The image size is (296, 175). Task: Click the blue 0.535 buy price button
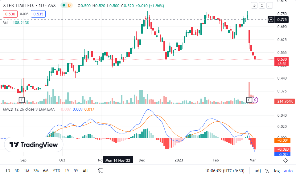[38, 14]
